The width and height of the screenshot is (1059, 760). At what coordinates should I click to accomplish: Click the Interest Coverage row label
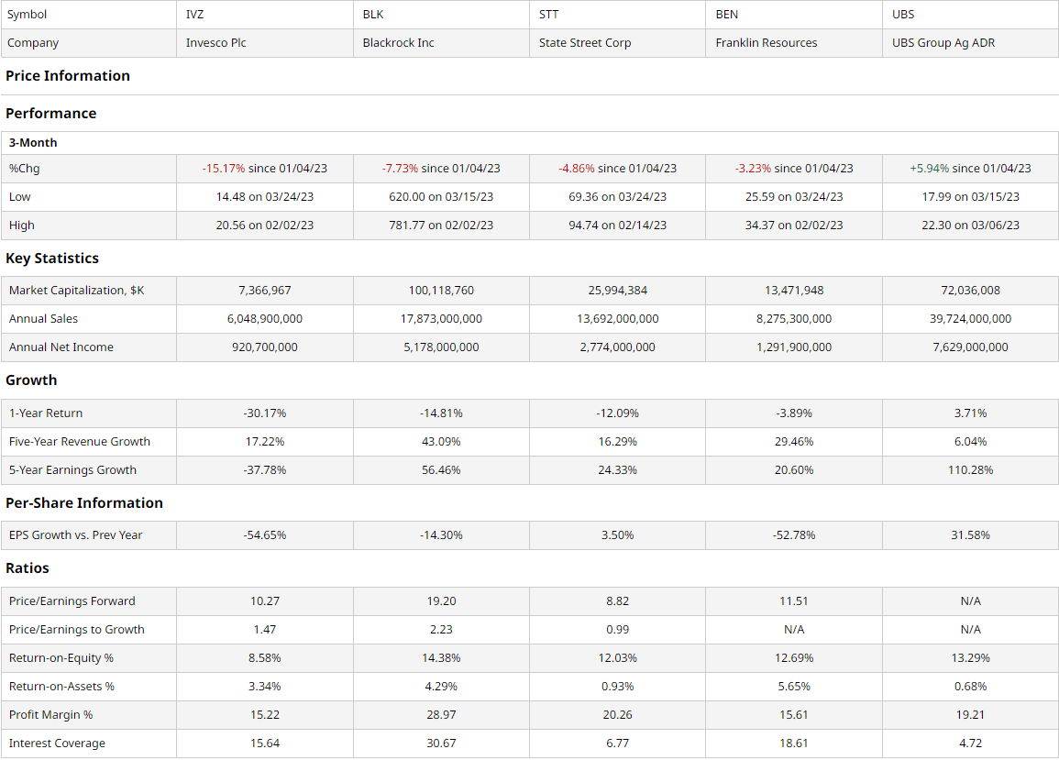[58, 743]
